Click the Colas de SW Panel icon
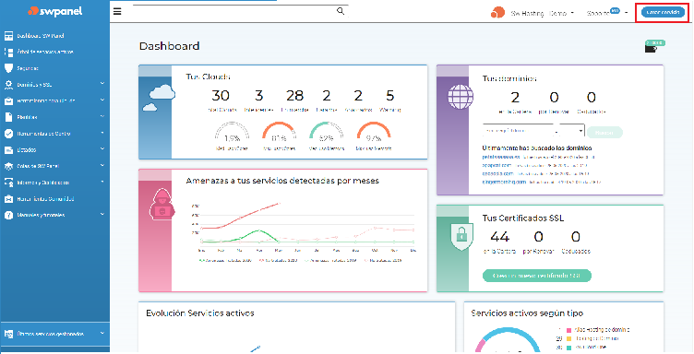Screen dimensions: 694x354 point(8,166)
